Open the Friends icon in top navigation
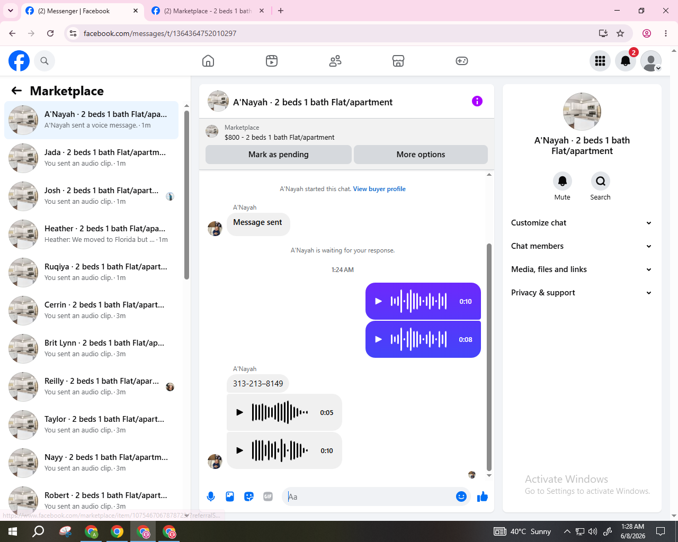The image size is (678, 542). (x=335, y=61)
